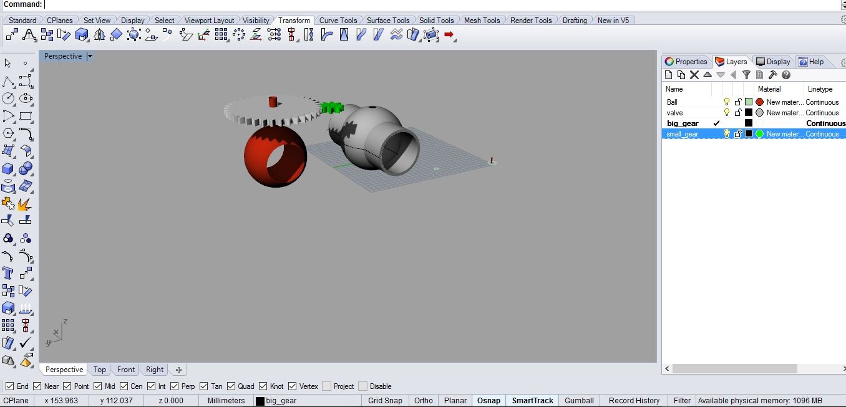The width and height of the screenshot is (846, 407).
Task: Open the Drafting toolbar tab
Action: (x=575, y=21)
